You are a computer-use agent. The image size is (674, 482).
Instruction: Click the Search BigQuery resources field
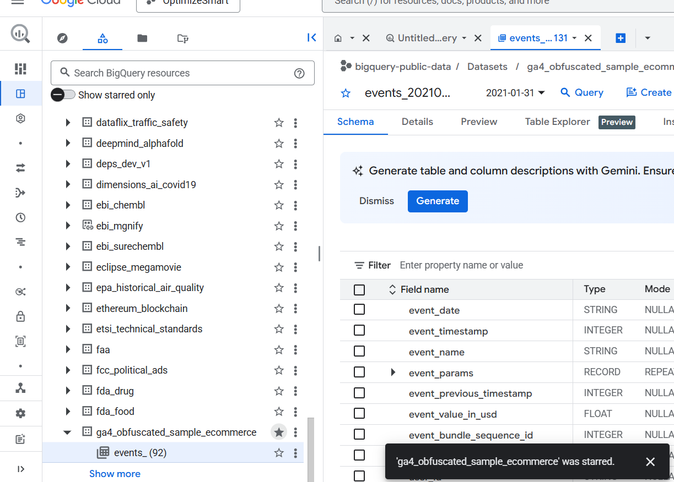(176, 73)
